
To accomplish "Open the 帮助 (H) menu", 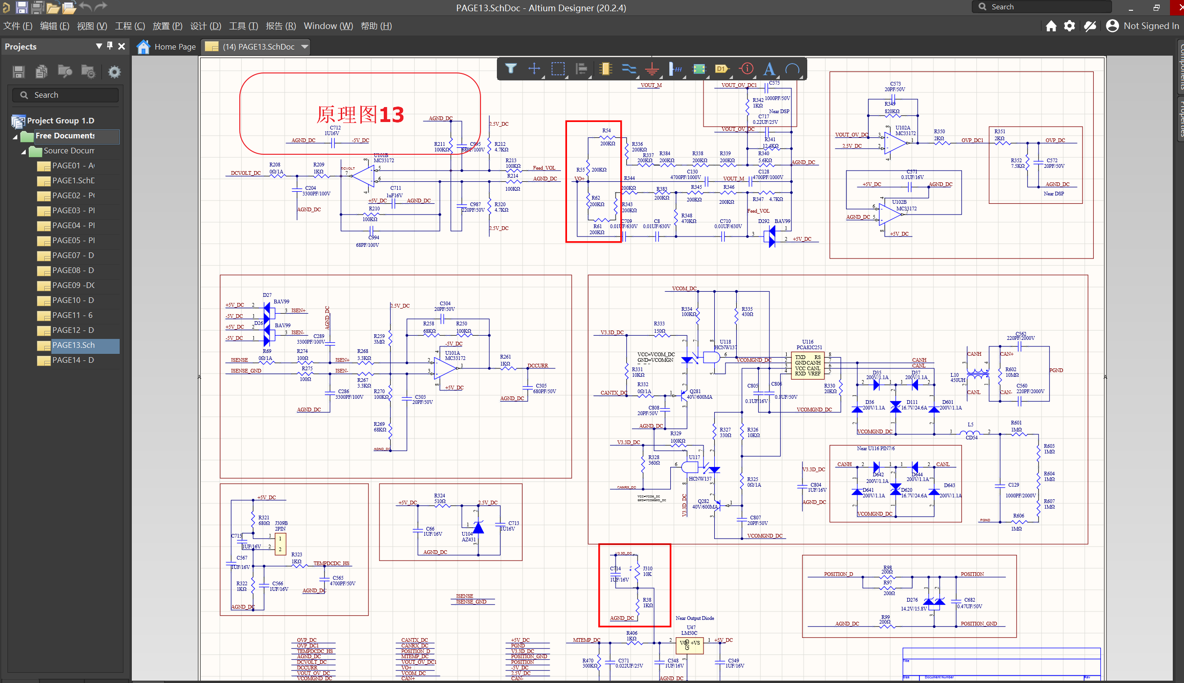I will click(376, 26).
